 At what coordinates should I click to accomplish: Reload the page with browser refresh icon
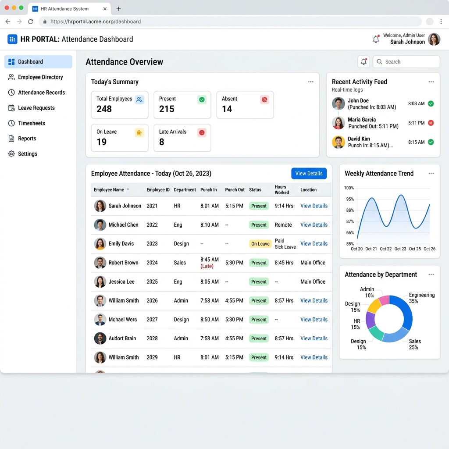click(x=31, y=21)
